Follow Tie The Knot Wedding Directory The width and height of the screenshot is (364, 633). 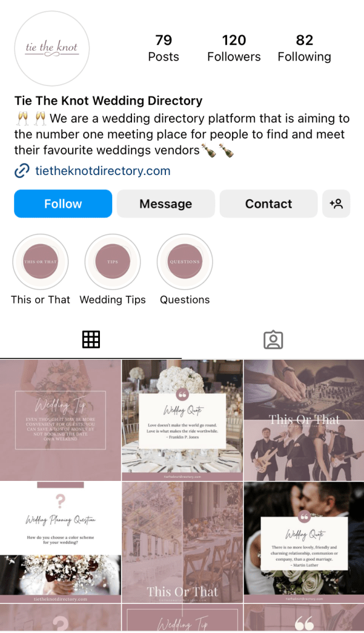(x=63, y=203)
